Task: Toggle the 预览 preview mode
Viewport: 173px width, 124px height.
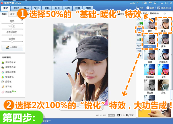Action: (x=130, y=115)
